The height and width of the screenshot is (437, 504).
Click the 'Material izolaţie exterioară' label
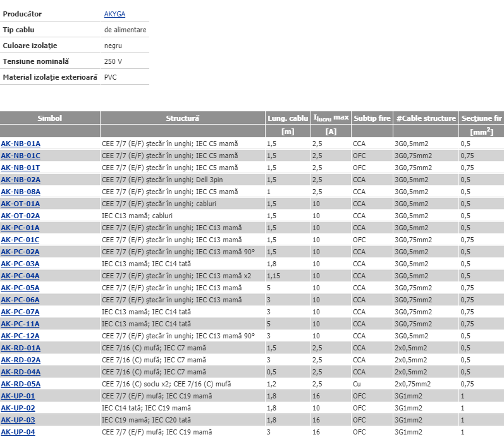click(x=50, y=77)
